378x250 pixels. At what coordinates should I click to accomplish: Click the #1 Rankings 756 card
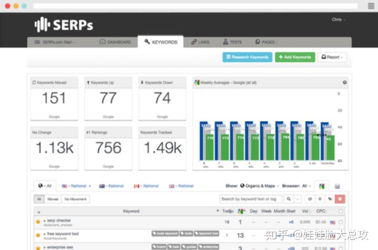pos(108,148)
